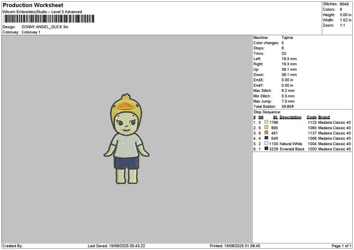The image size is (354, 250).
Task: Click 'Madeira Classic 40' brand in stop row 3
Action: [x=335, y=133]
